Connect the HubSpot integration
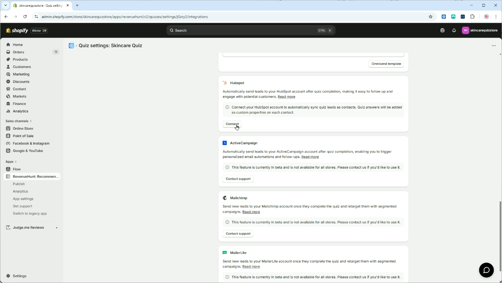Screen dimensions: 502x283 [x=232, y=124]
